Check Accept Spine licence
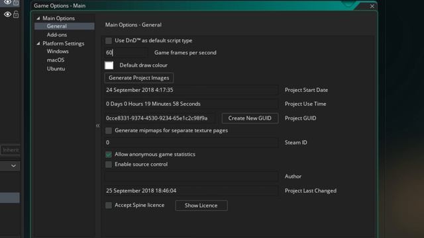The image size is (424, 238). click(x=109, y=206)
